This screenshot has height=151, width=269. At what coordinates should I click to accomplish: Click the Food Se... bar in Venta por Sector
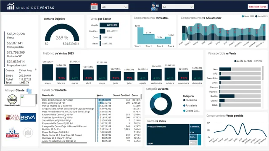103,31
